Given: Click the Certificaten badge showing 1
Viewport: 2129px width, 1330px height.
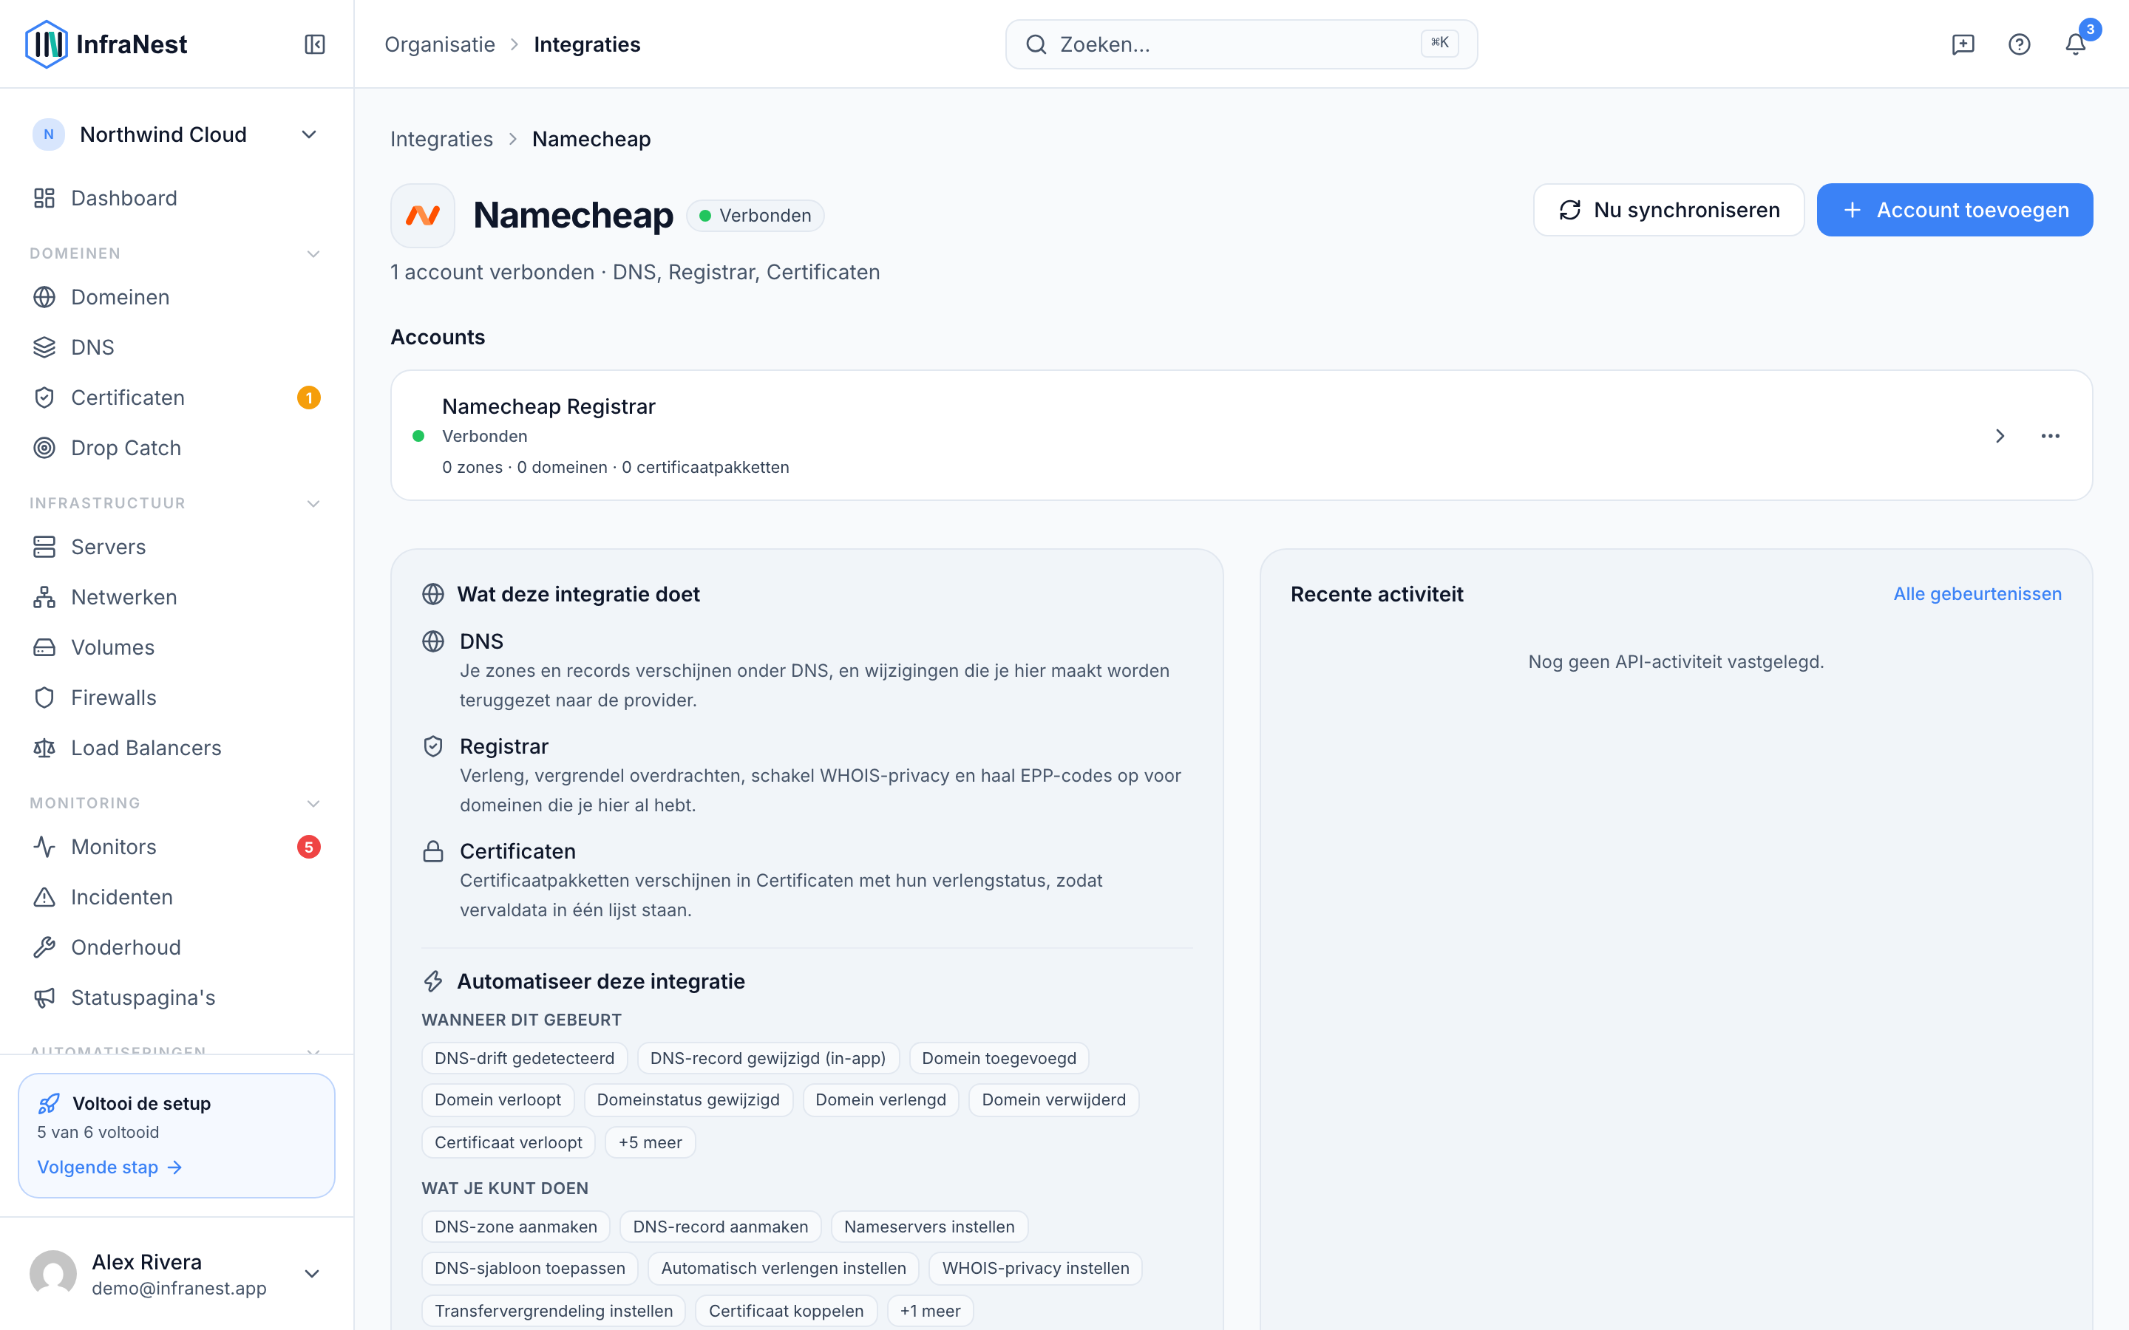Looking at the screenshot, I should [x=309, y=398].
